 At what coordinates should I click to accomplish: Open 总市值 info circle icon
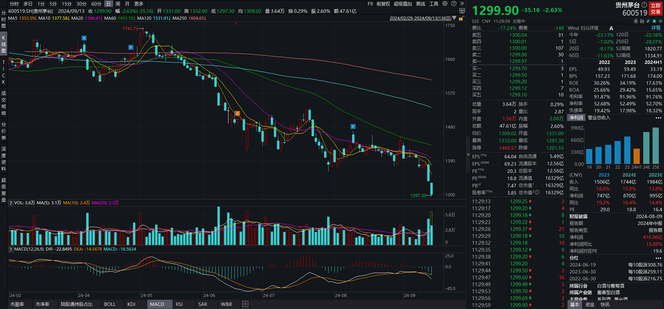537,193
